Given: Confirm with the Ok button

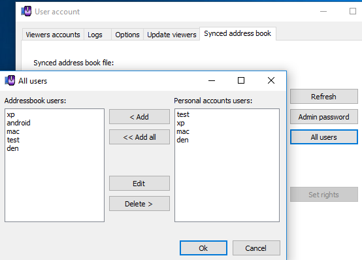Looking at the screenshot, I should [203, 248].
